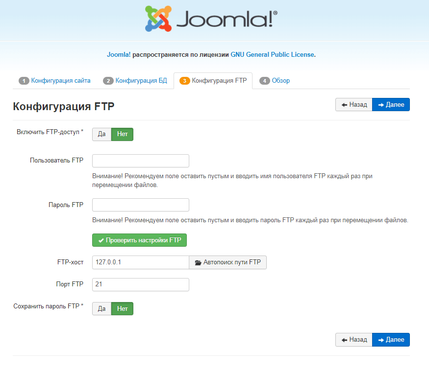Viewport: 429px width, 373px height.
Task: Click Автопоиск пути FTP button
Action: pos(227,262)
